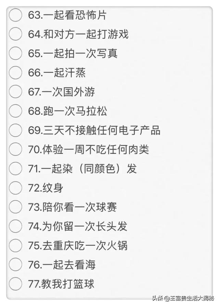The width and height of the screenshot is (219, 306).
Task: Mark item 65 拍一次写真 as done
Action: pyautogui.click(x=15, y=53)
